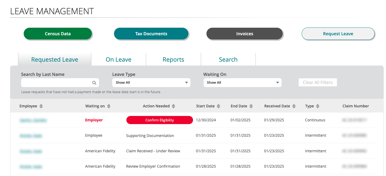The height and width of the screenshot is (176, 386).
Task: Click the green Census Data button
Action: pos(58,34)
